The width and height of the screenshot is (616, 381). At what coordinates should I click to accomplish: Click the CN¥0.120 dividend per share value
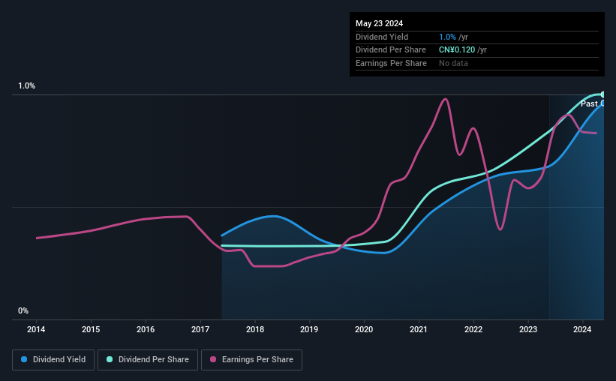pyautogui.click(x=457, y=50)
